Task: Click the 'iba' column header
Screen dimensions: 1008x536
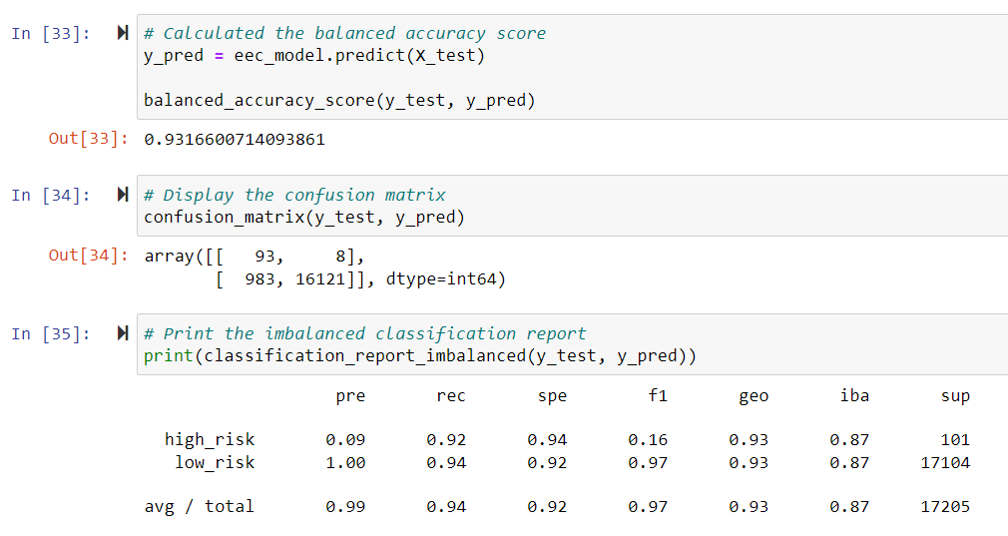Action: click(854, 396)
